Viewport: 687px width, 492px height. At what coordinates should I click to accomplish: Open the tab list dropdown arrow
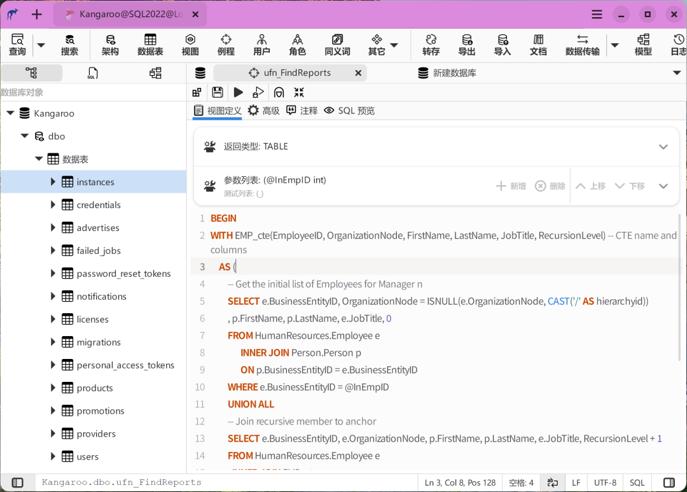pos(676,73)
